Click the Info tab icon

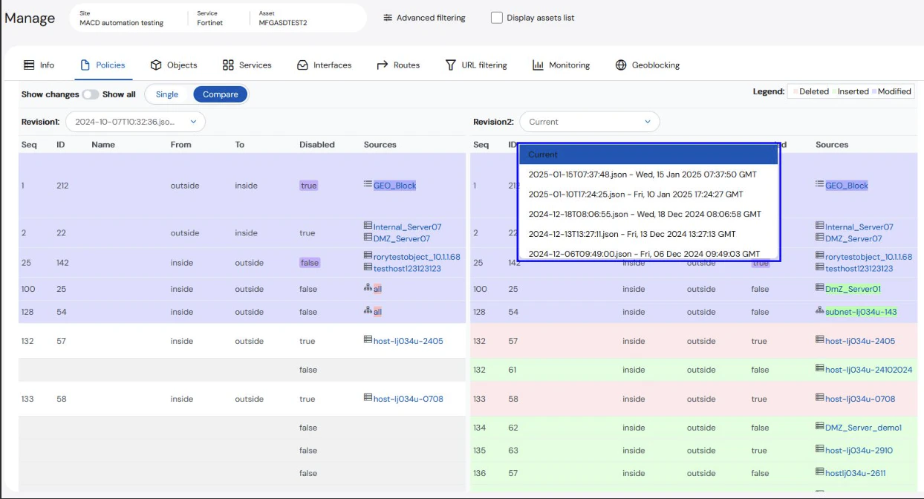click(29, 65)
